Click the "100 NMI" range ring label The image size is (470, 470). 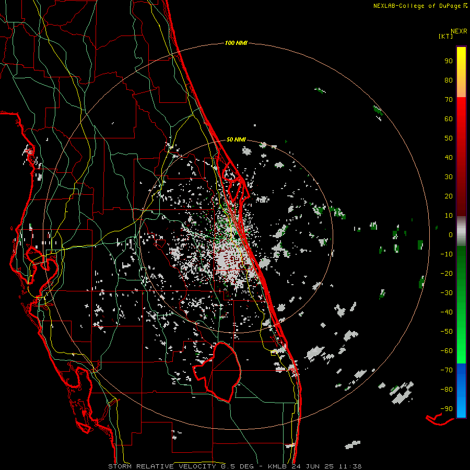tap(236, 43)
